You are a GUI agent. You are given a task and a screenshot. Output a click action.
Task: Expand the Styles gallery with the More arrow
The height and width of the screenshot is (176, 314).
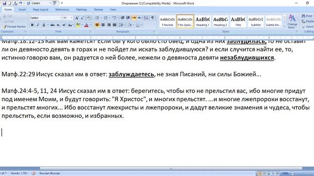285,26
